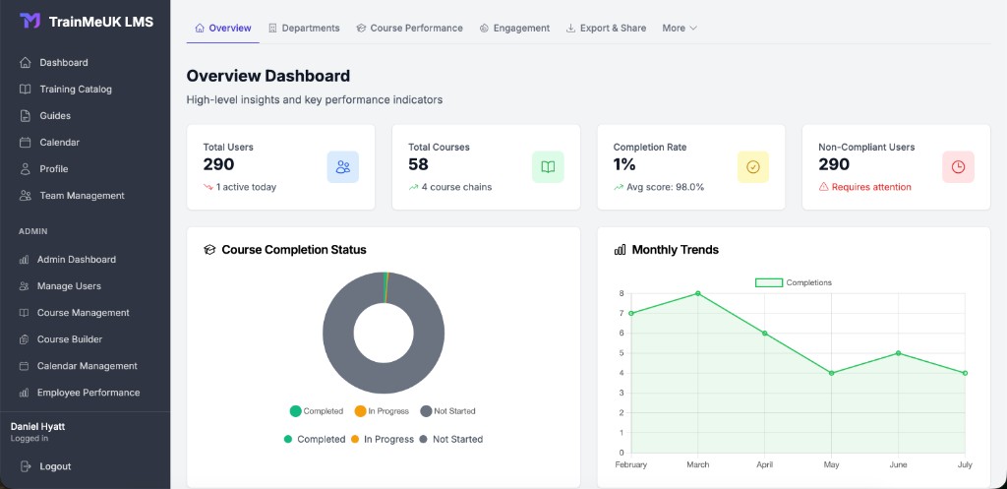Click the Completion Rate value 1%
This screenshot has height=489, width=1007.
coord(624,164)
